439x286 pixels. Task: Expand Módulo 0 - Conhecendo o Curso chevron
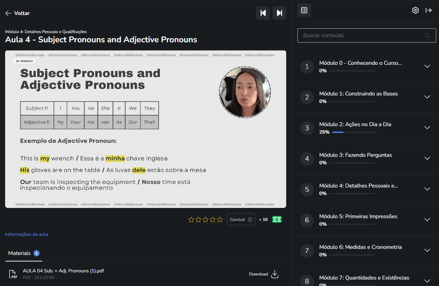point(427,66)
